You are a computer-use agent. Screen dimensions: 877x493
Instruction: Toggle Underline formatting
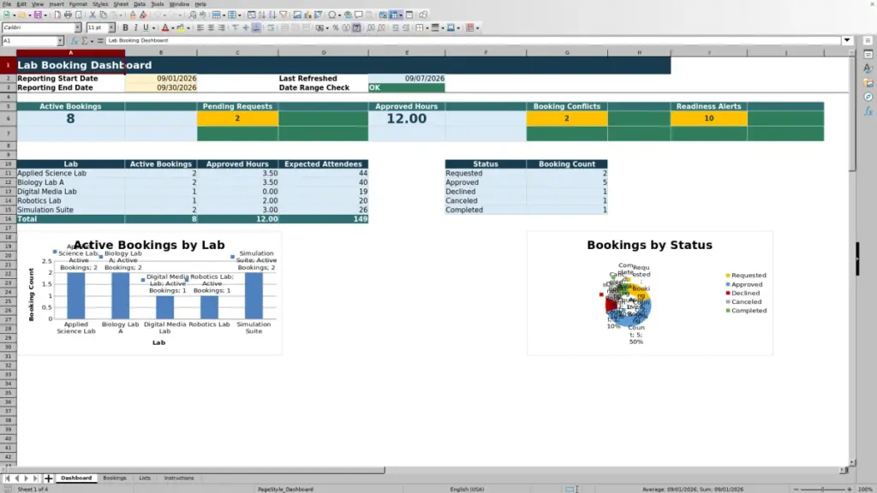[146, 27]
